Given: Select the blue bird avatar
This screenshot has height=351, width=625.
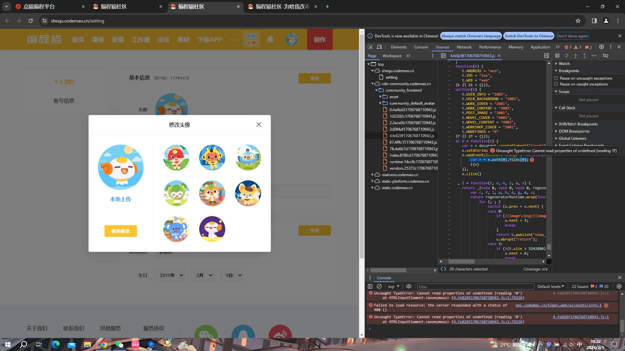Looking at the screenshot, I should pyautogui.click(x=248, y=158).
